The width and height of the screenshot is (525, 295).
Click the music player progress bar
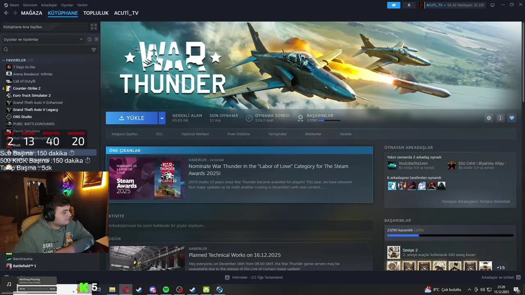tap(38, 289)
